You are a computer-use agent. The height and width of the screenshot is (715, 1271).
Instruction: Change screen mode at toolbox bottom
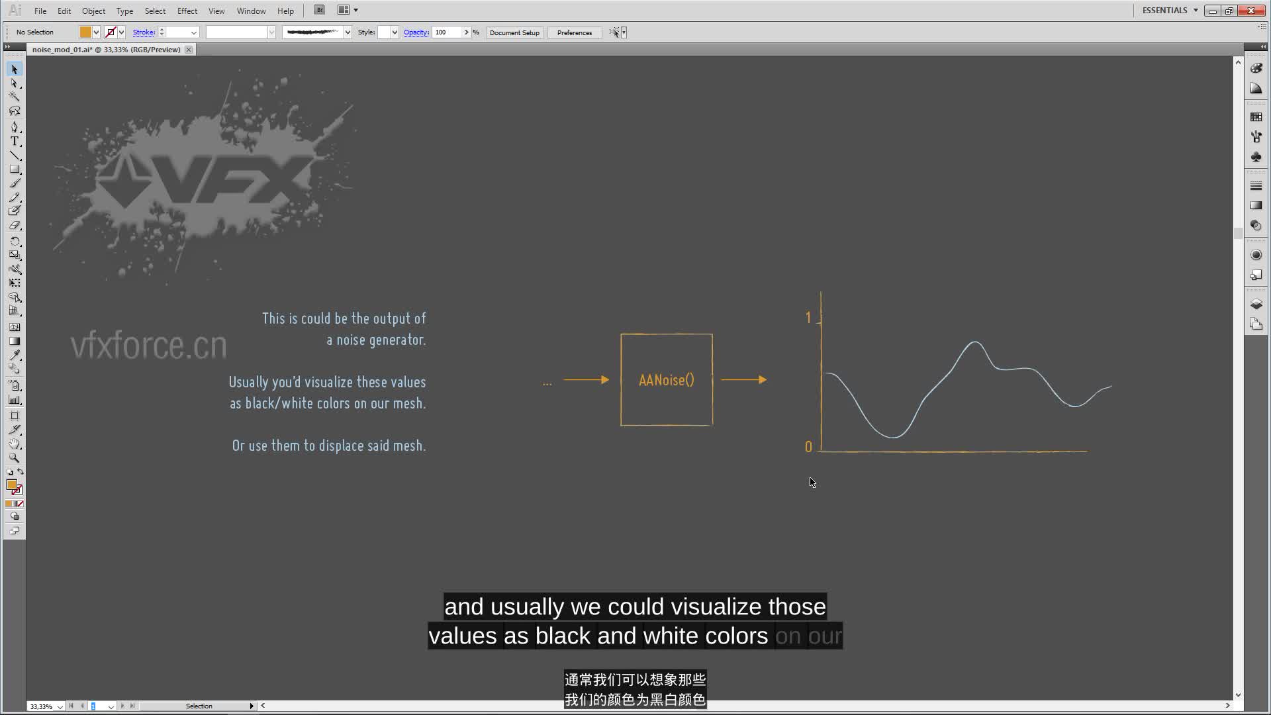click(15, 530)
